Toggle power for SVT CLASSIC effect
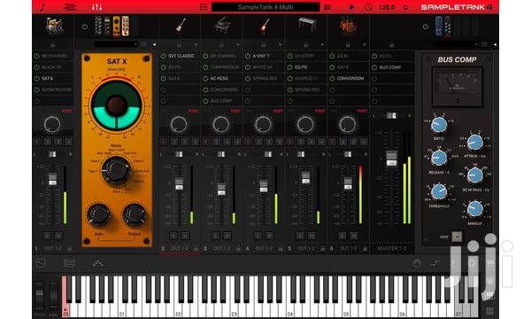Viewport: 531px width, 319px height. [164, 56]
